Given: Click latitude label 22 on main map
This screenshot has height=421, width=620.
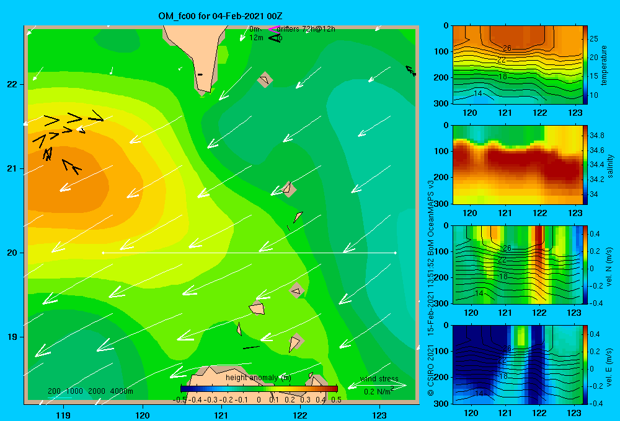Looking at the screenshot, I should [12, 84].
